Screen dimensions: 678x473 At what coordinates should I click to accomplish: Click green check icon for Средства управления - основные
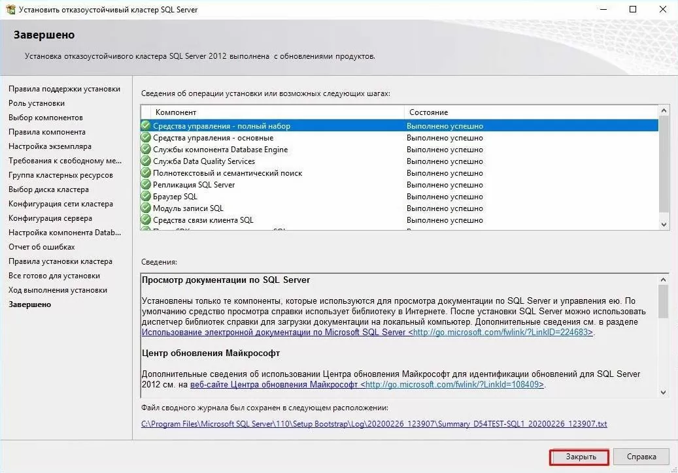(146, 137)
